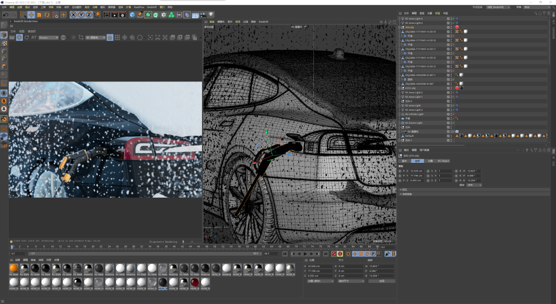
Task: Open the 文件 menu in the main menu bar
Action: 4,7
